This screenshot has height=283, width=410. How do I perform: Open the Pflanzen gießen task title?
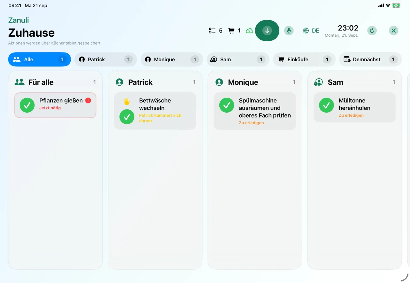click(x=61, y=101)
